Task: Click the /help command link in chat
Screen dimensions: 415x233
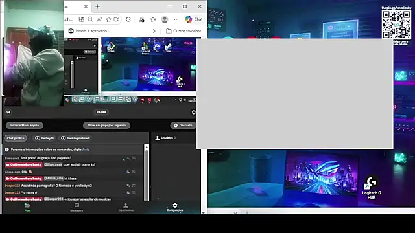Action: pos(86,150)
